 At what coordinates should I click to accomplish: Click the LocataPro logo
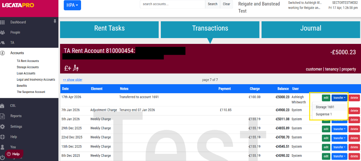click(x=18, y=5)
